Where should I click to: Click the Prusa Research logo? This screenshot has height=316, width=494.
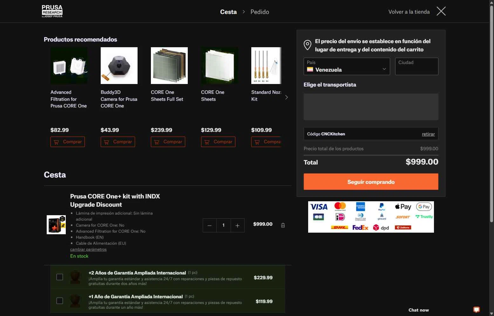coord(52,11)
